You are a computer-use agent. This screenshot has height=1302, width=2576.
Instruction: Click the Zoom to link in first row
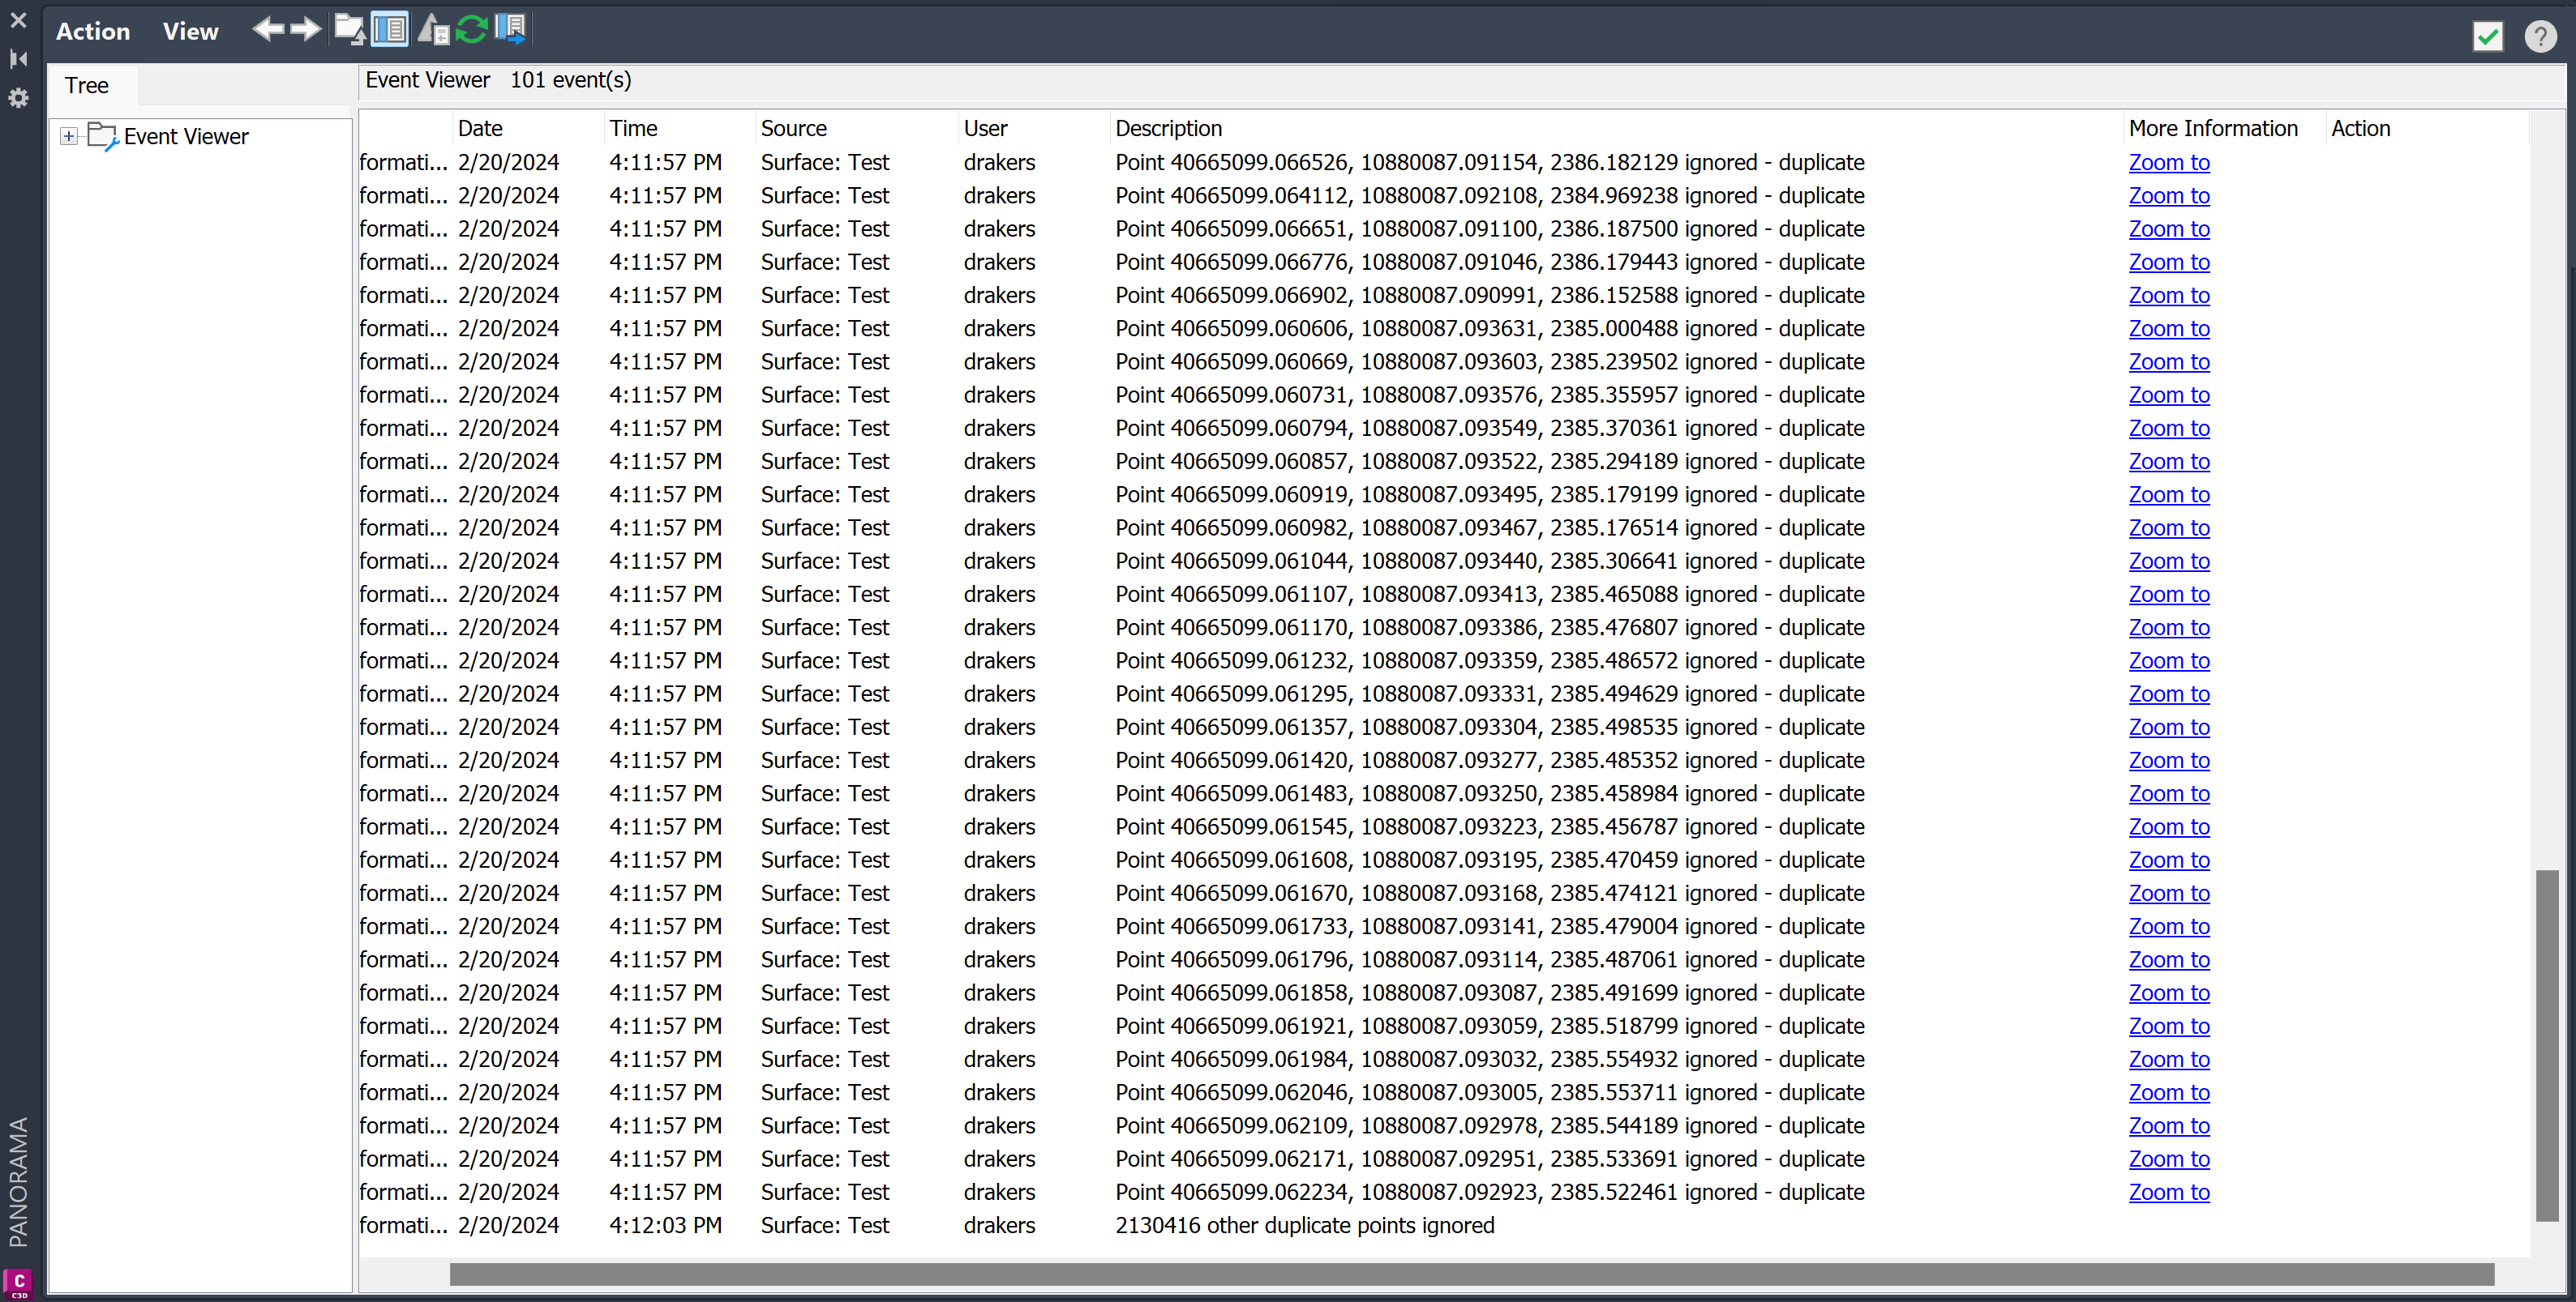(2168, 162)
